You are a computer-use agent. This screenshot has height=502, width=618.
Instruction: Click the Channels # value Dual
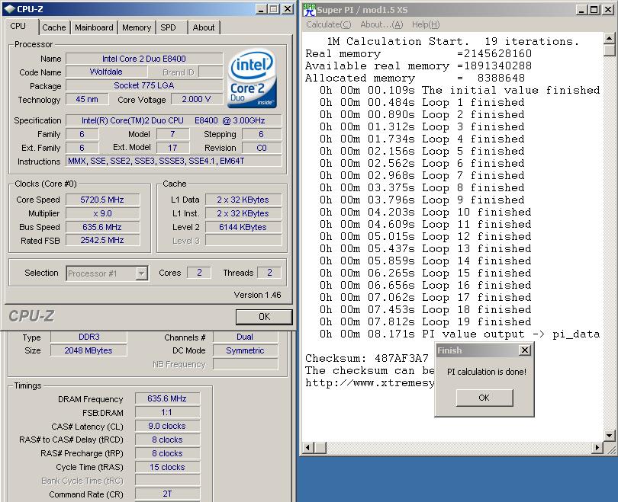(245, 337)
